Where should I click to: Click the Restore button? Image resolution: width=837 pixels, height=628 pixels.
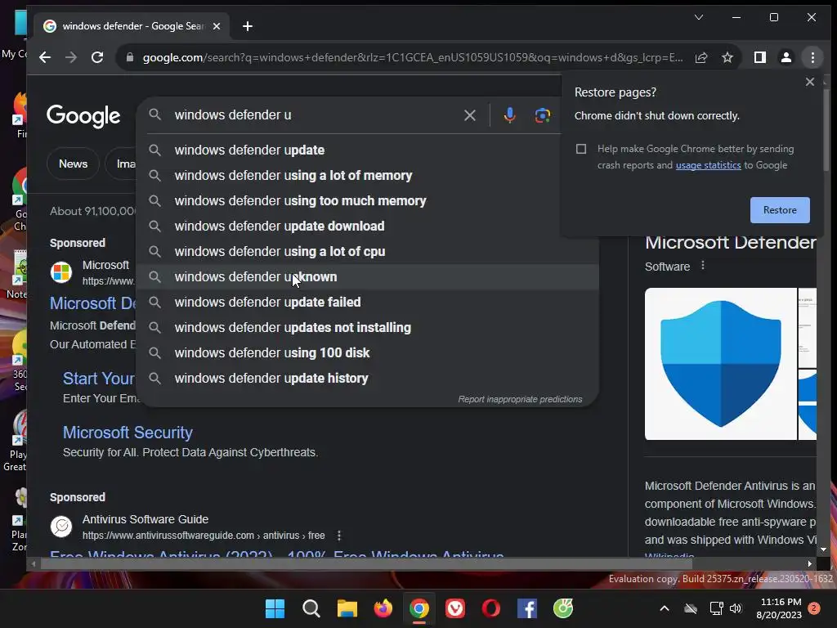(x=780, y=210)
